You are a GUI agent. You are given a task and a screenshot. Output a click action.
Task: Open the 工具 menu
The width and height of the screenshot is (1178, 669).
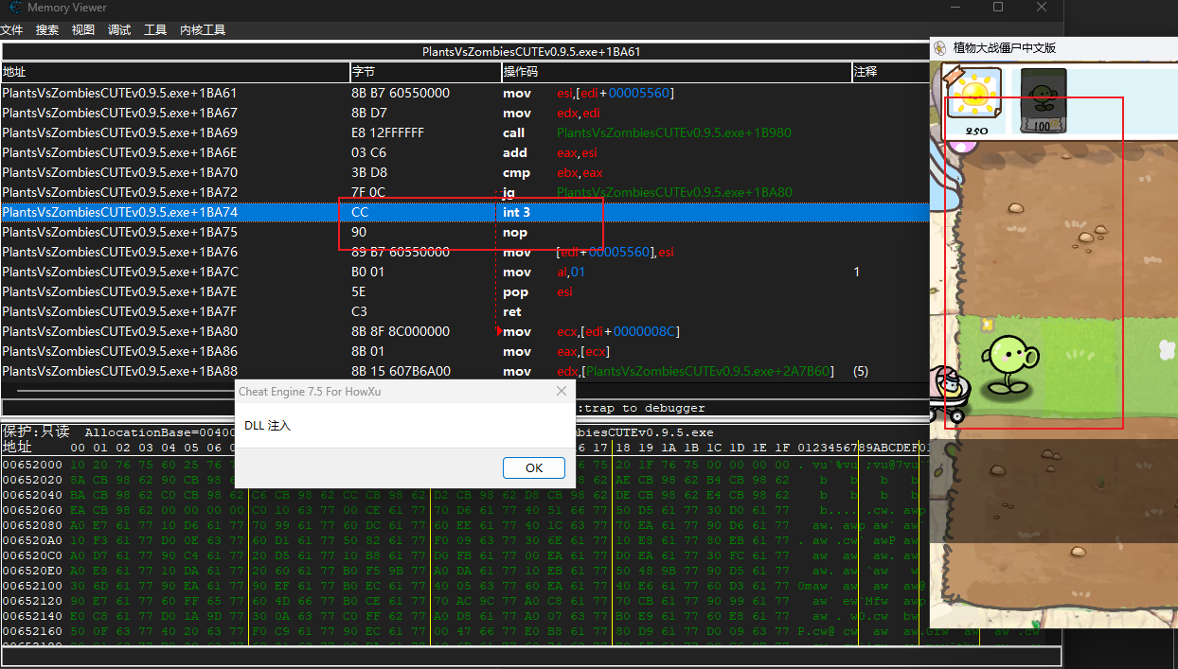coord(155,30)
